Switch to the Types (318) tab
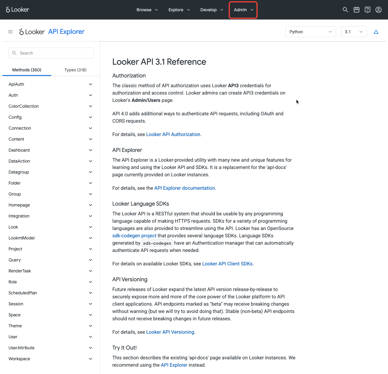The width and height of the screenshot is (388, 374). coord(75,70)
